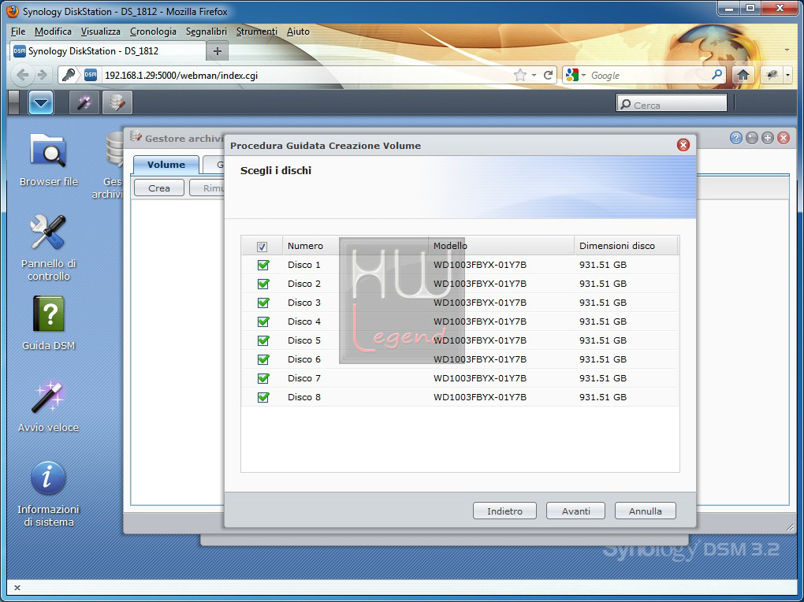Select the Volume tab in Gestore archivi

pyautogui.click(x=166, y=165)
